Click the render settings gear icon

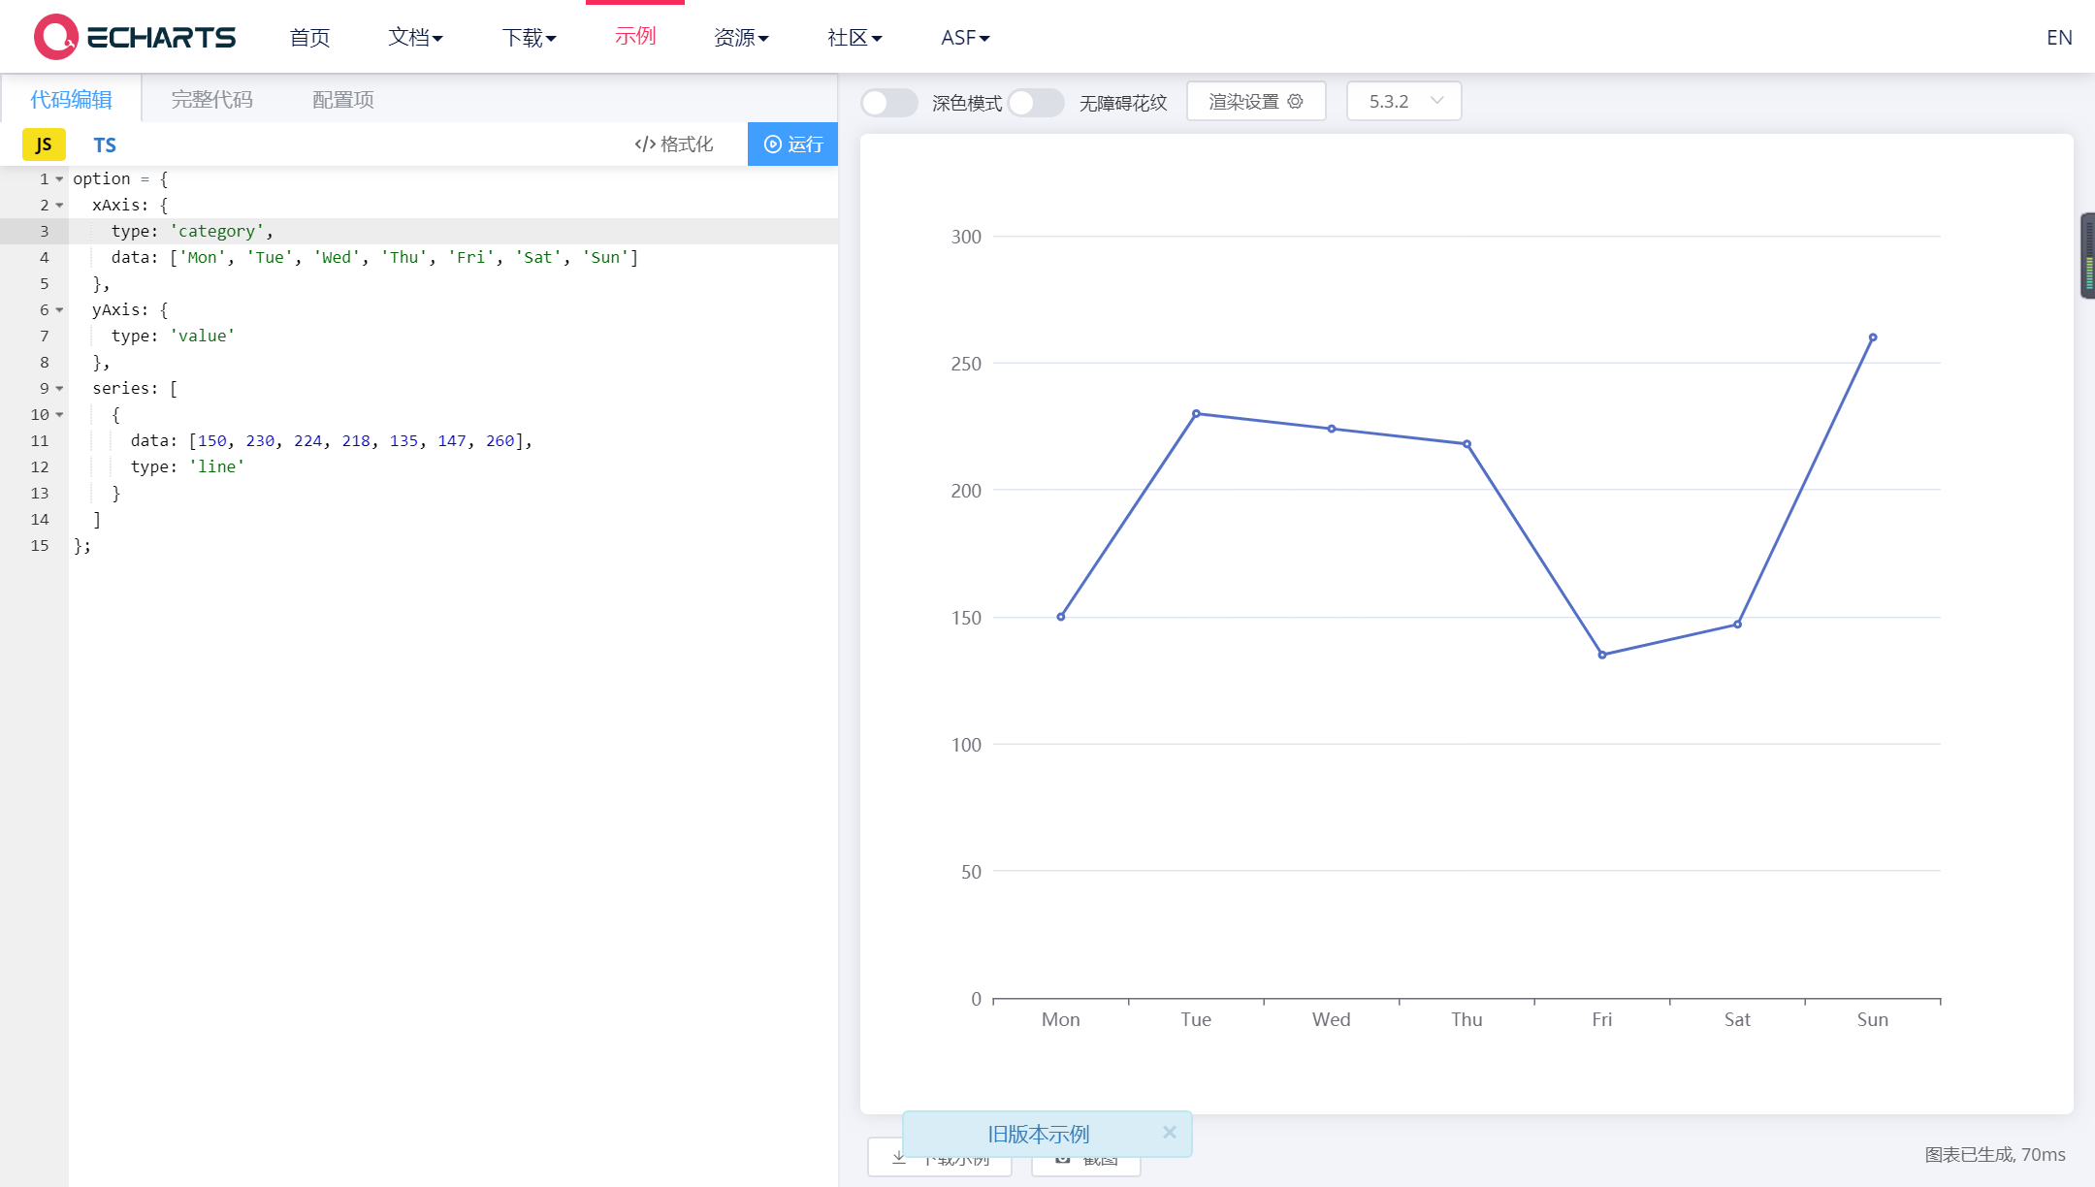tap(1295, 101)
